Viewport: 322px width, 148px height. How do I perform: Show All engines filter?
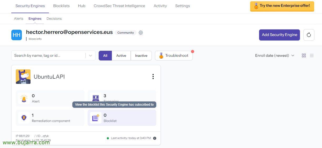(105, 55)
